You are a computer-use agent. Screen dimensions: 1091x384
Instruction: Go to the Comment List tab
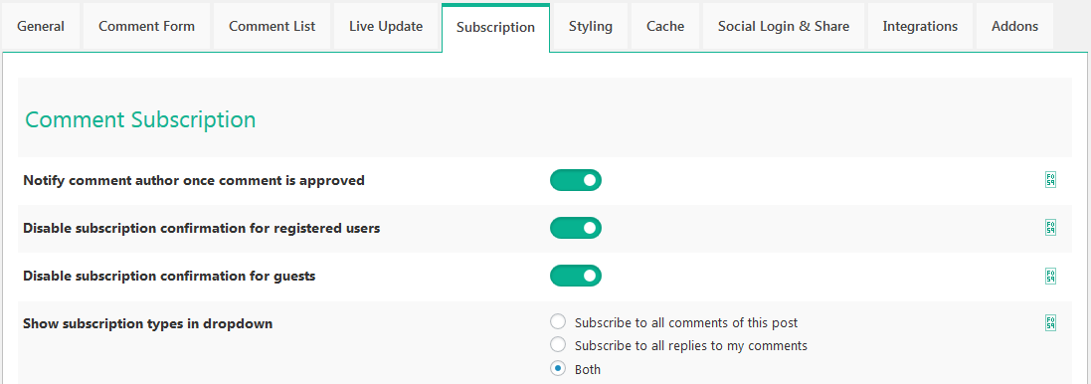coord(273,27)
